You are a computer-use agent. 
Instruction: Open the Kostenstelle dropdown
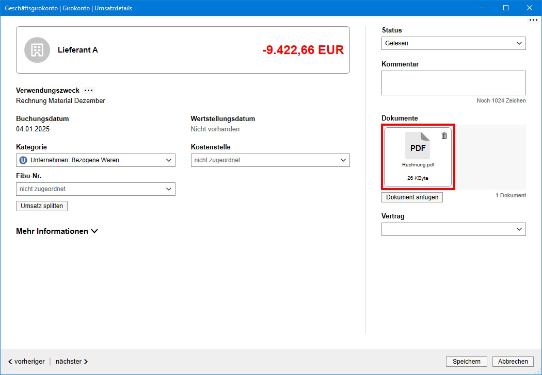tap(270, 160)
